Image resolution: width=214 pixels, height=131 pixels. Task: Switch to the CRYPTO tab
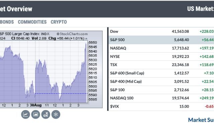click(x=59, y=22)
